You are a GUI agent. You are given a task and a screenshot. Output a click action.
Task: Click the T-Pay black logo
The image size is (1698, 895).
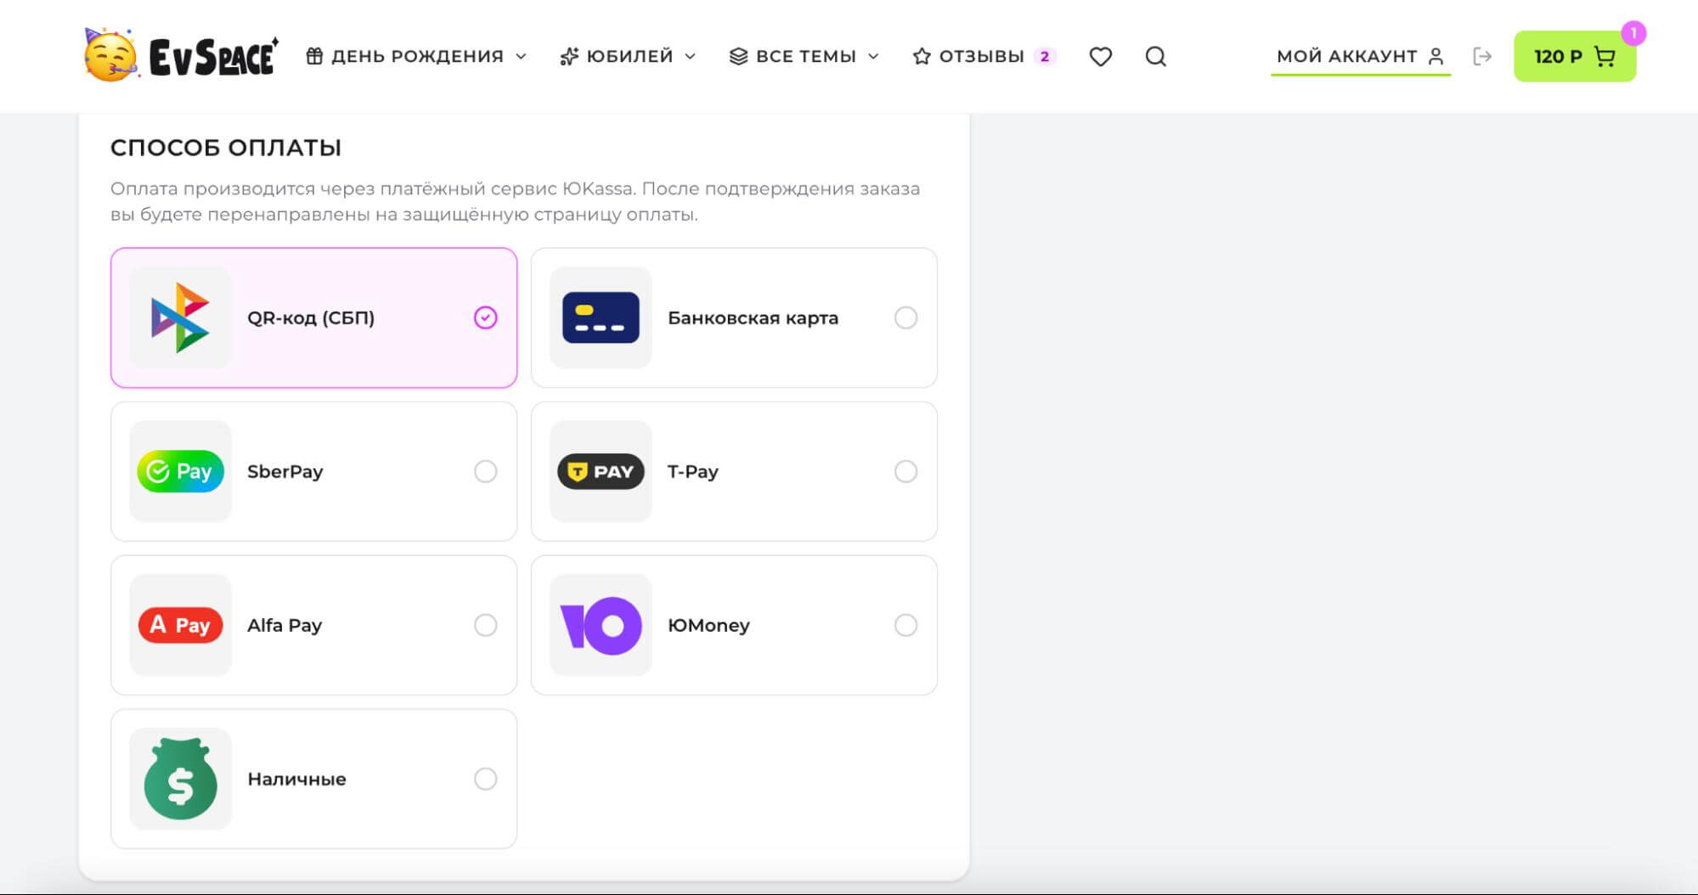[601, 471]
